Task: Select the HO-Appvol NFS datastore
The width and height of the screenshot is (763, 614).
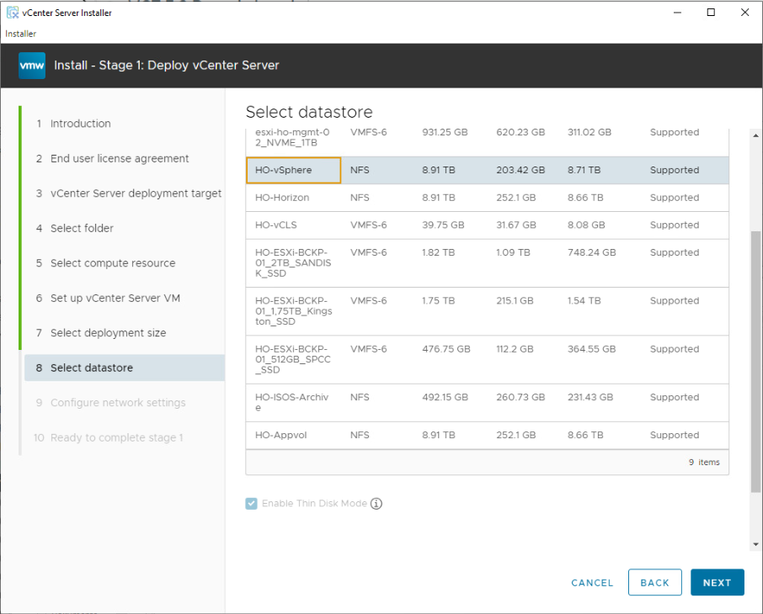Action: click(277, 435)
